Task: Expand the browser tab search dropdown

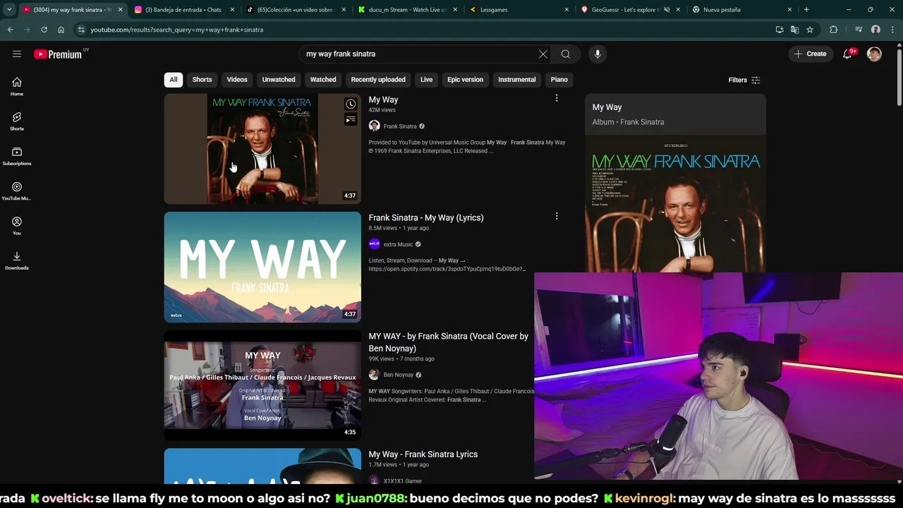Action: [9, 10]
